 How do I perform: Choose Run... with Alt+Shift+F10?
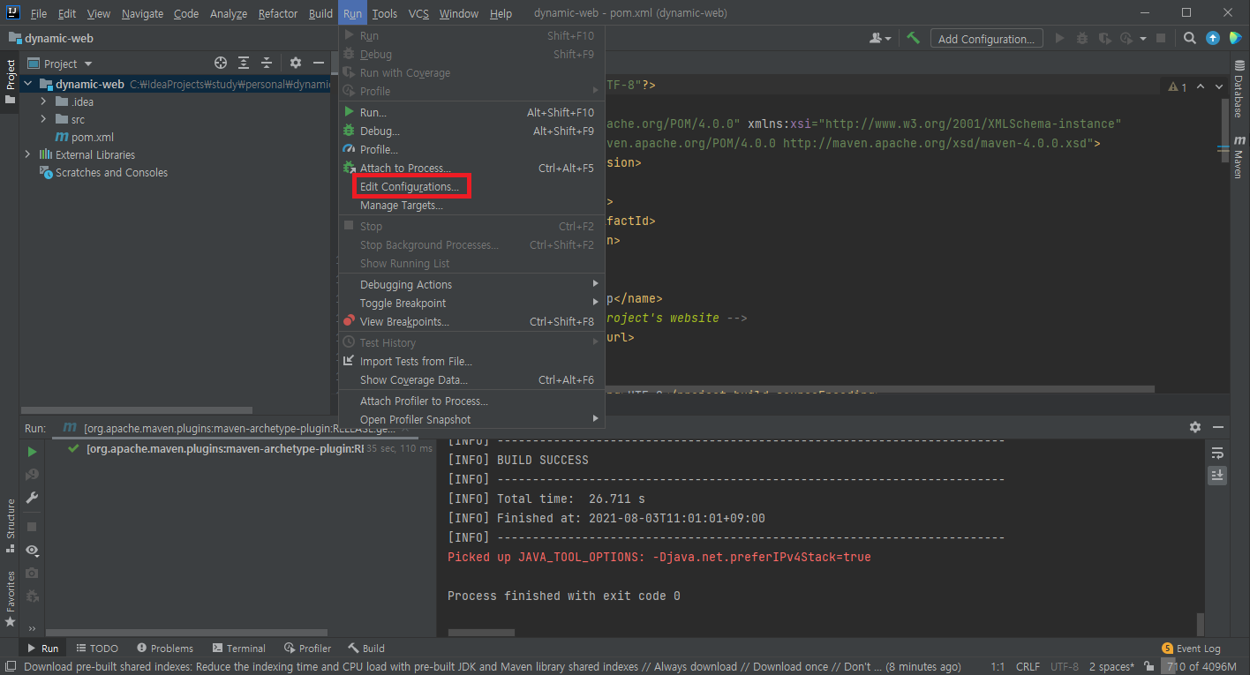click(x=471, y=112)
